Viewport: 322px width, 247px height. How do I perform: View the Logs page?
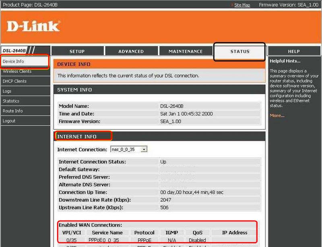click(25, 91)
